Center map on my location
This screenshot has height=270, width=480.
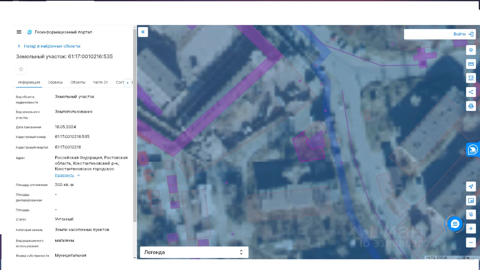point(471,187)
